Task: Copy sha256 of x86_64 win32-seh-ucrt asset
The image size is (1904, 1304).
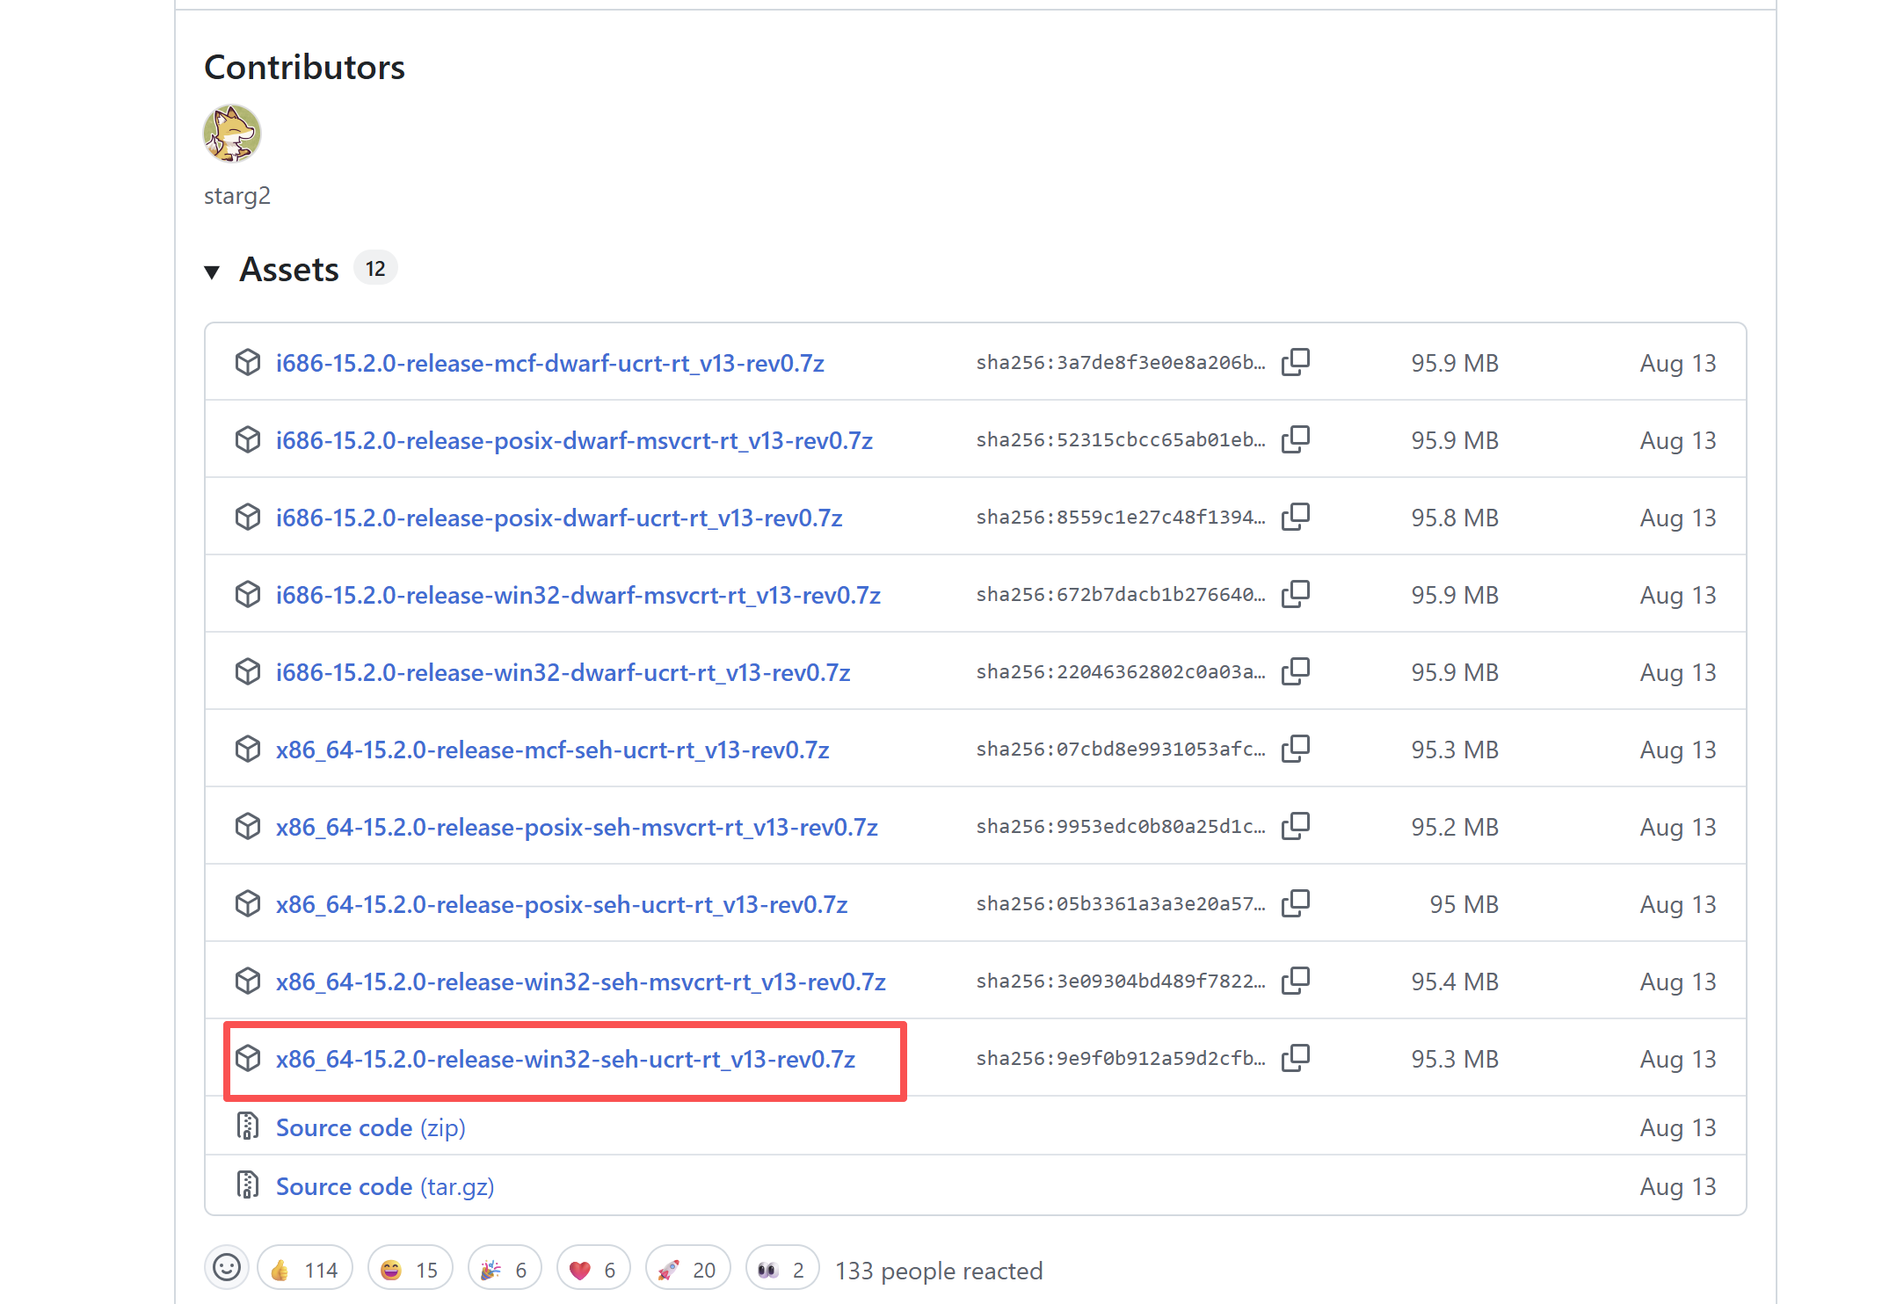Action: pyautogui.click(x=1295, y=1058)
